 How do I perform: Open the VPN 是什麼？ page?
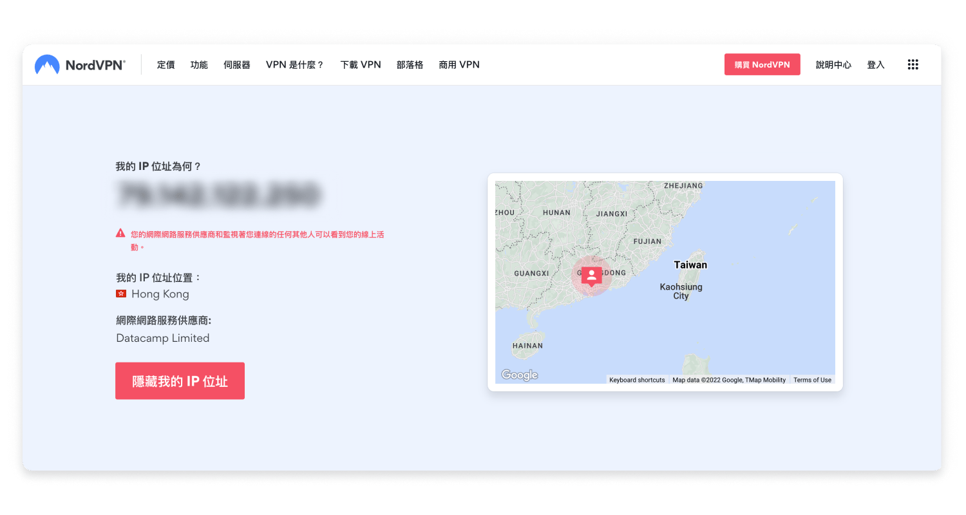(295, 64)
